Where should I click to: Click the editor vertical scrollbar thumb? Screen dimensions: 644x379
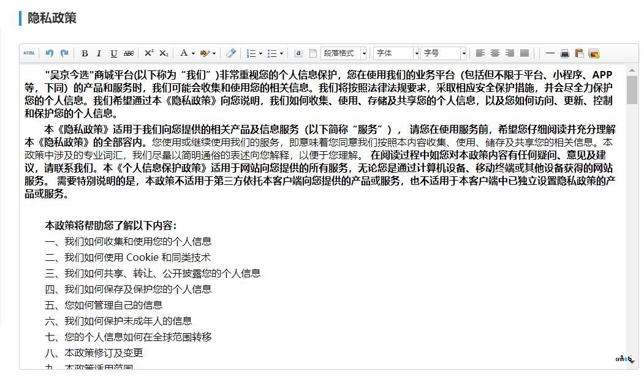tap(632, 90)
